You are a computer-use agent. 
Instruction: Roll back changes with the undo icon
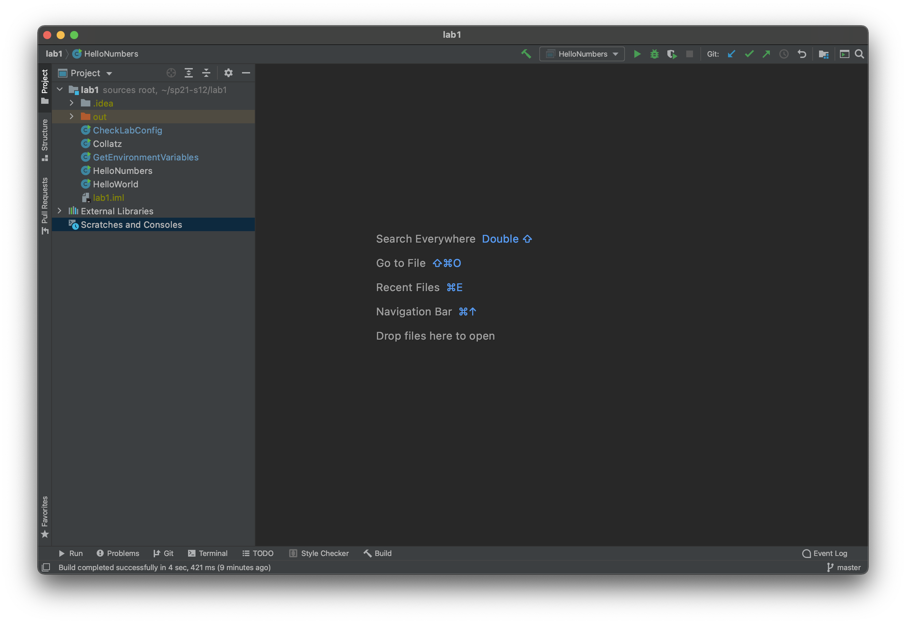[x=802, y=54]
